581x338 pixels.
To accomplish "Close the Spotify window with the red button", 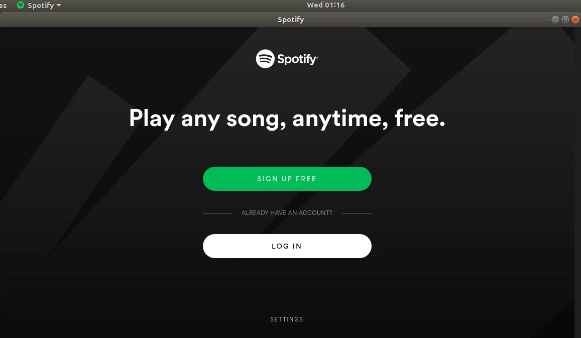I will click(575, 20).
